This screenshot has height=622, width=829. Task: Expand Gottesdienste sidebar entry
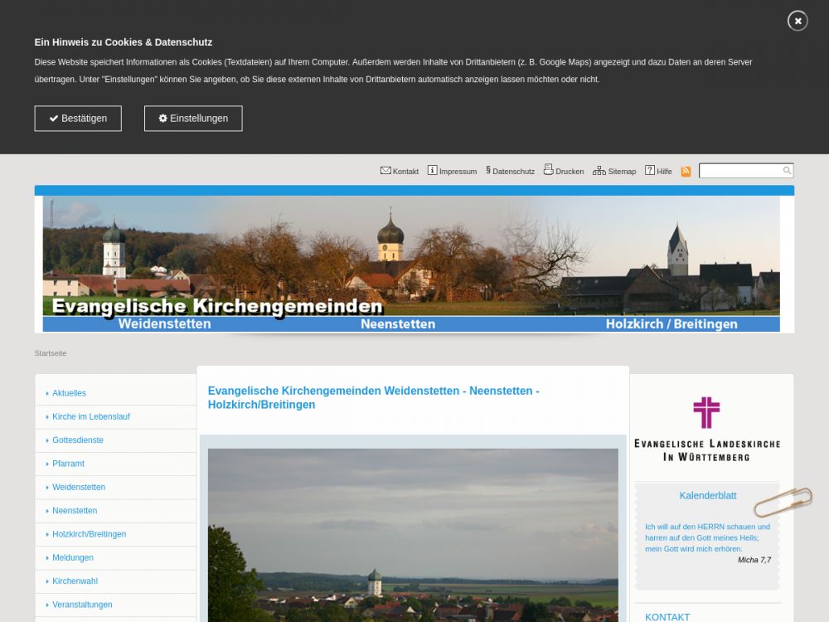pos(78,440)
